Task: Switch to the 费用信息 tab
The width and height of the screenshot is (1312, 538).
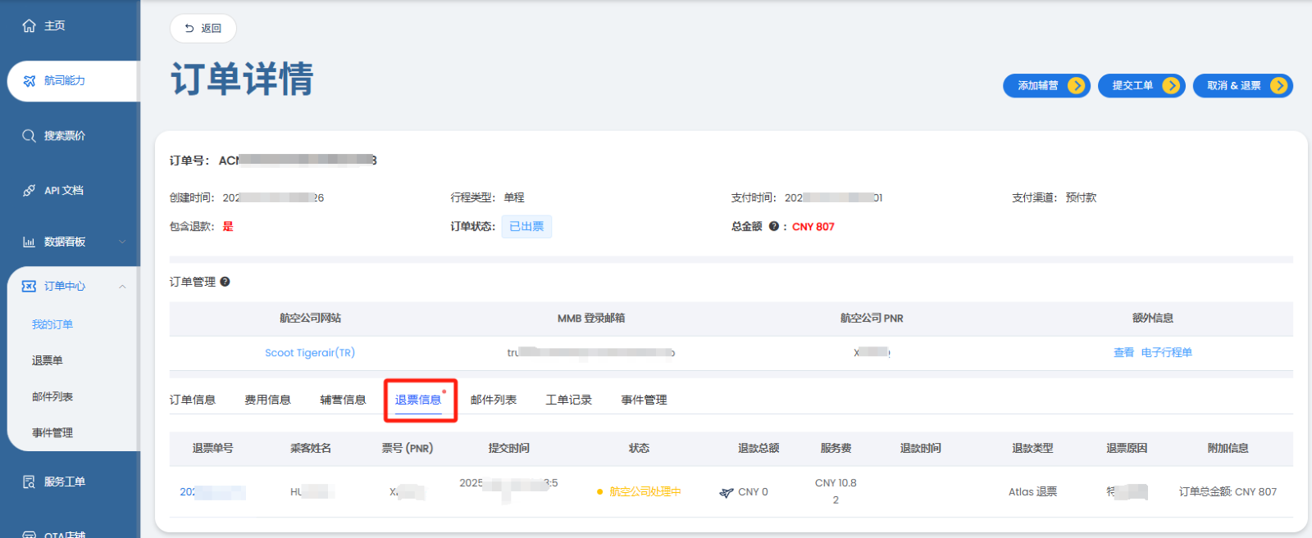Action: coord(267,400)
